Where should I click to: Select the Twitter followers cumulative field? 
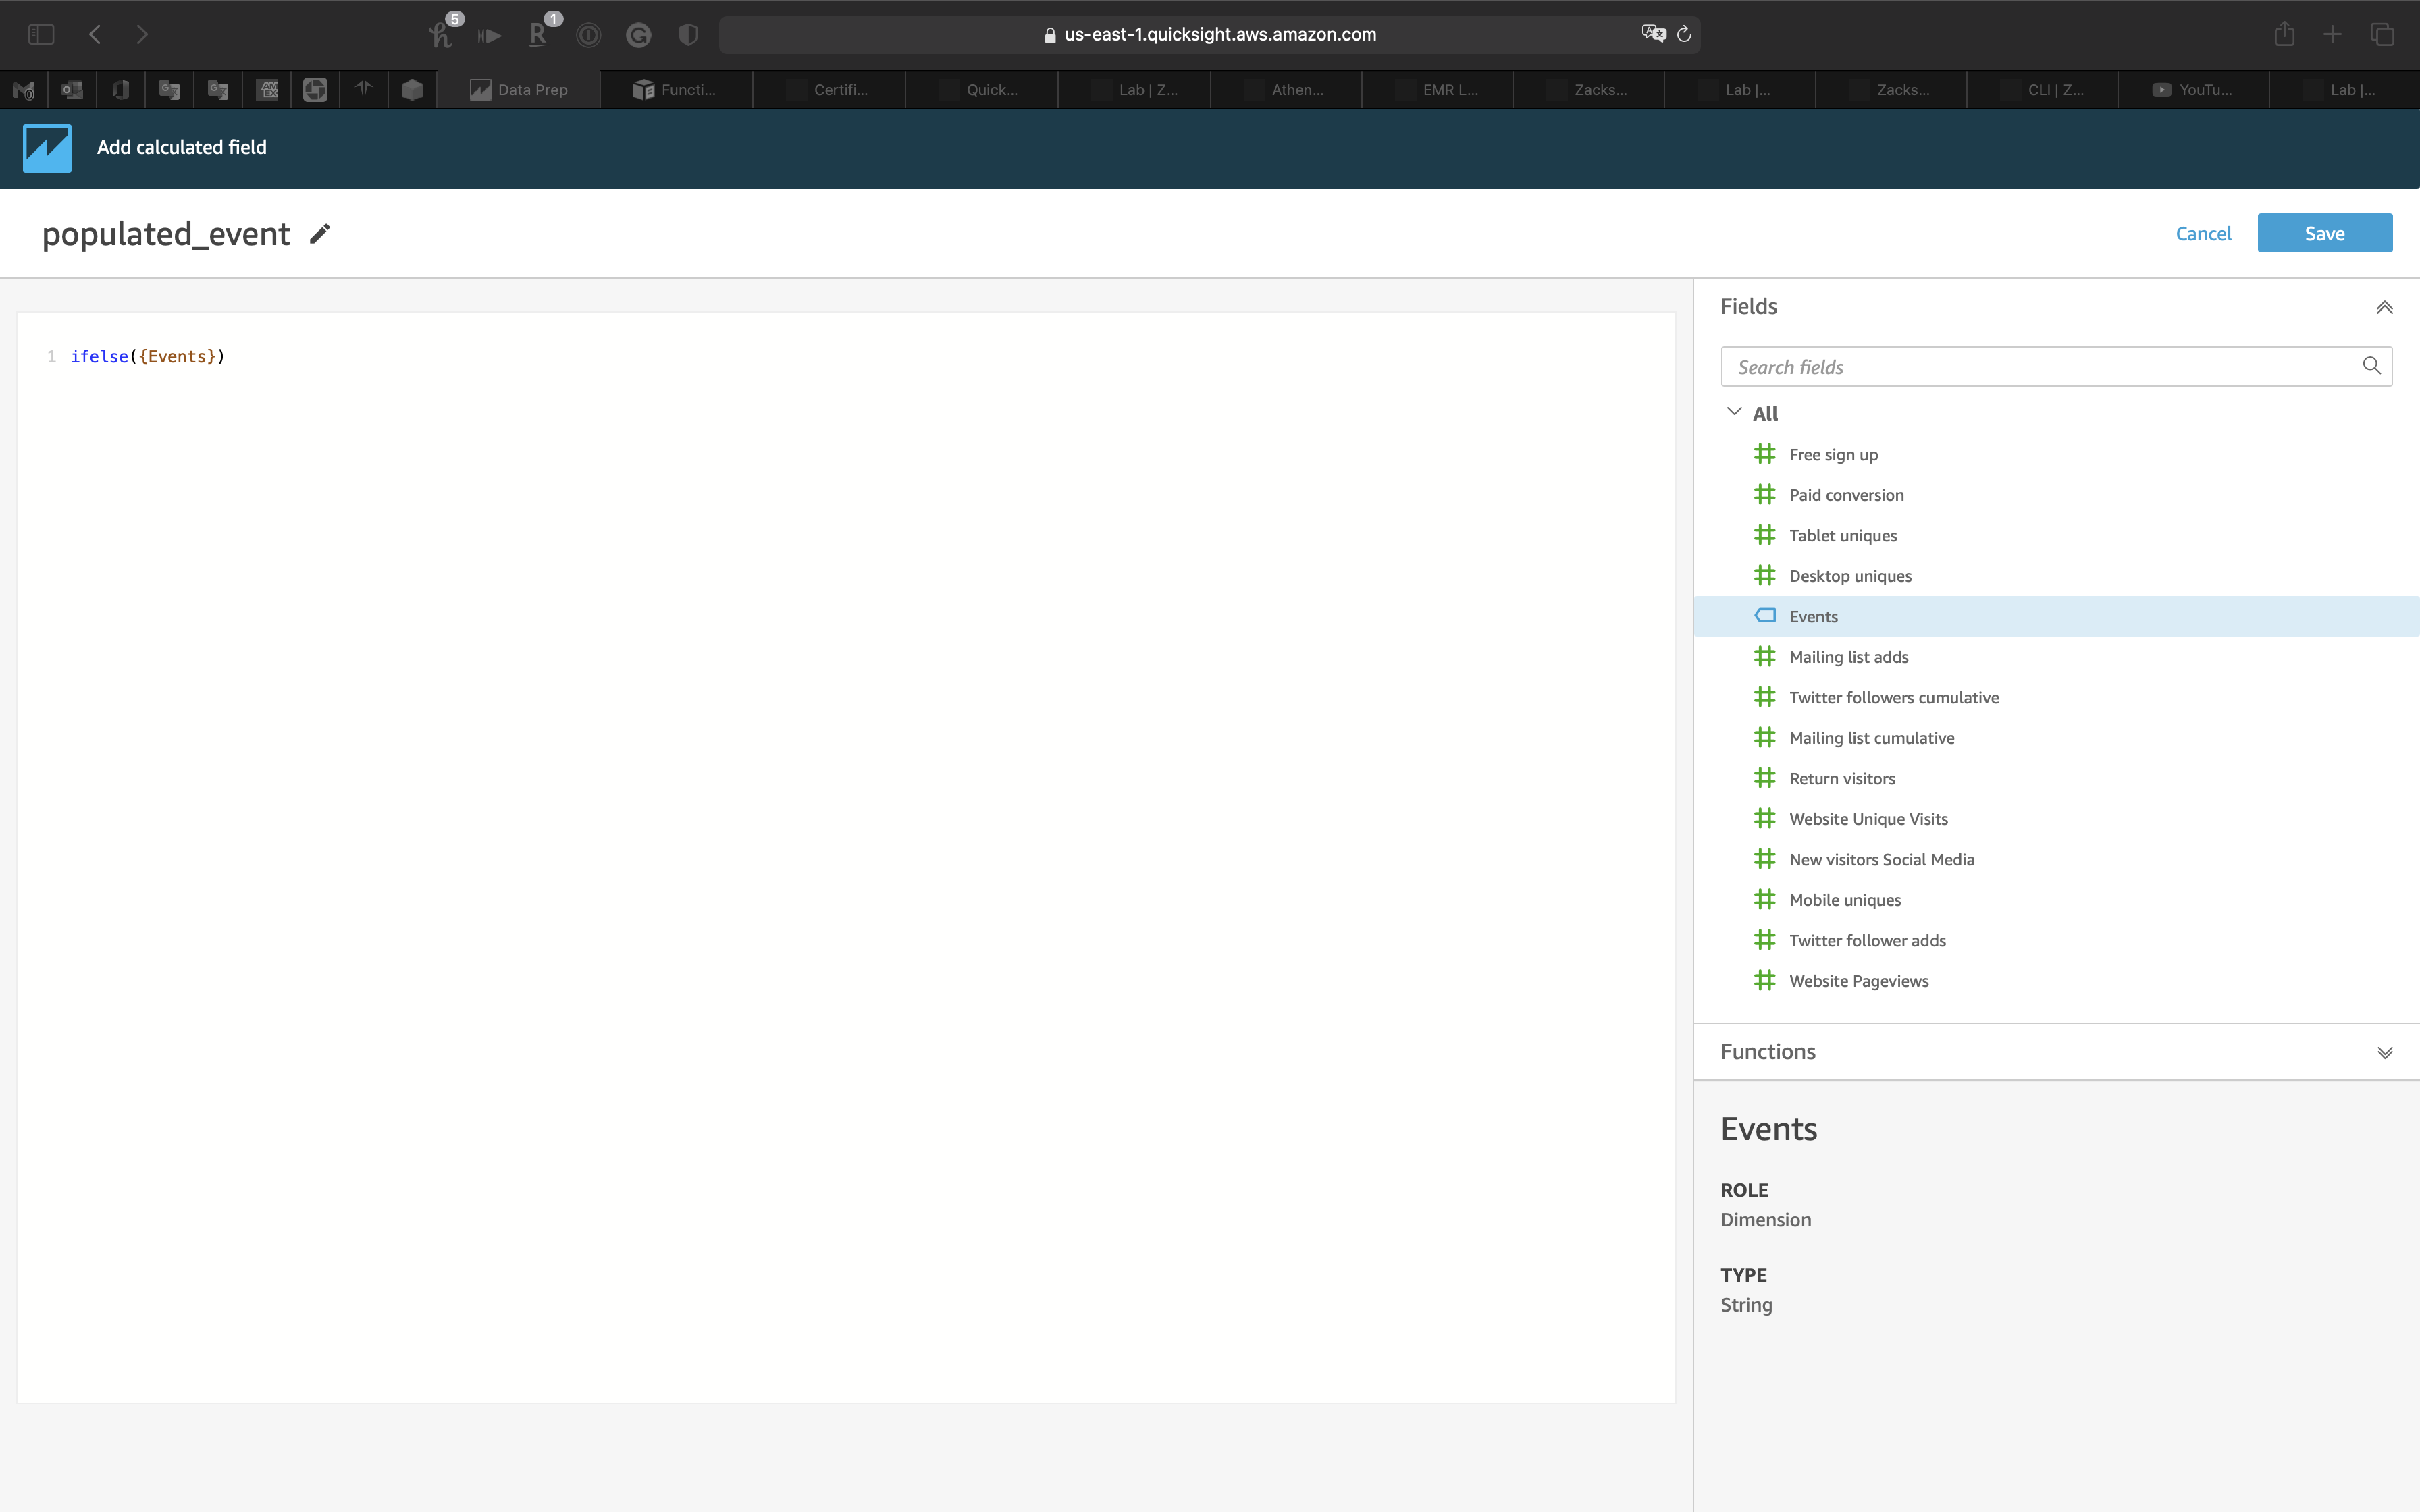1893,697
